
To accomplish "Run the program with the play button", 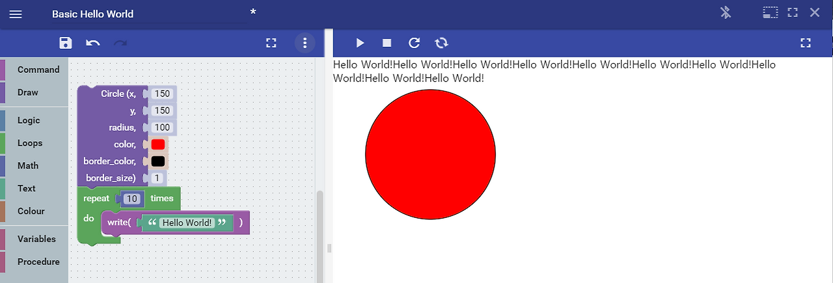I will [360, 43].
